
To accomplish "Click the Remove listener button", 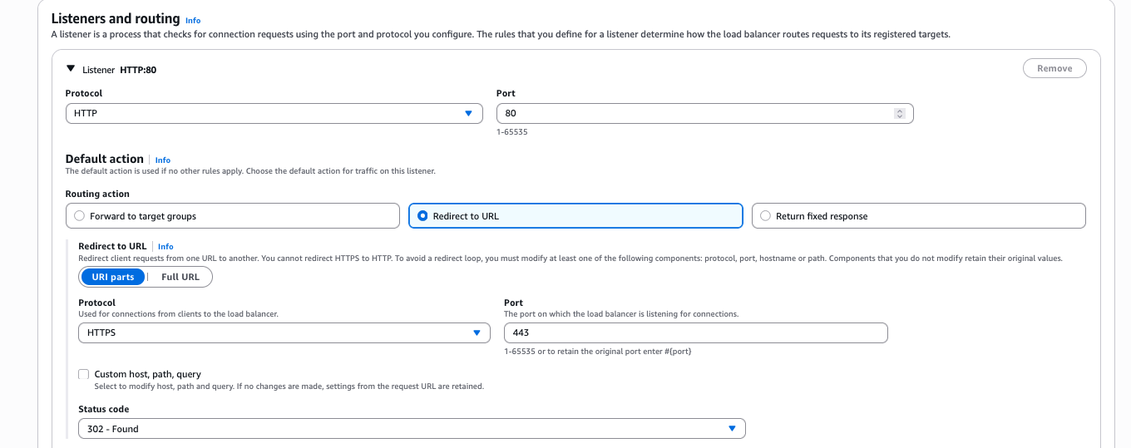I will pyautogui.click(x=1054, y=68).
